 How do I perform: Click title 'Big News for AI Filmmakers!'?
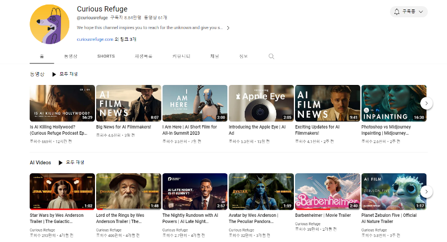(123, 127)
